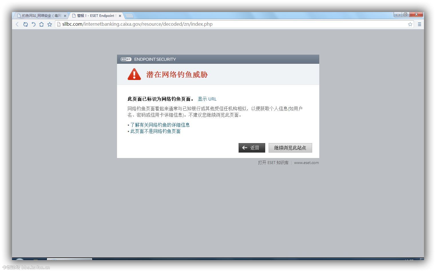Click the browser back arrow icon
Image resolution: width=436 pixels, height=272 pixels.
pyautogui.click(x=17, y=24)
